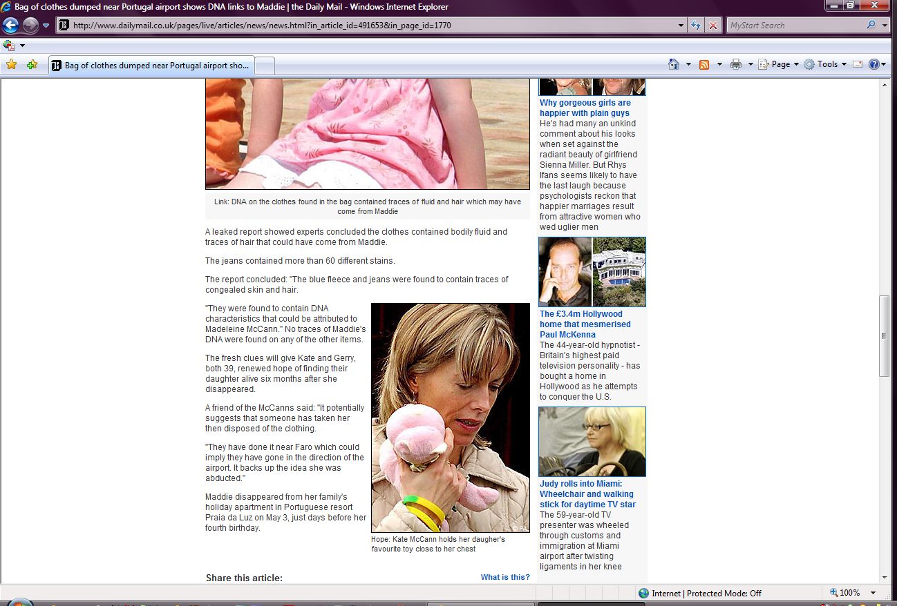
Task: Click the Print icon
Action: tap(736, 64)
